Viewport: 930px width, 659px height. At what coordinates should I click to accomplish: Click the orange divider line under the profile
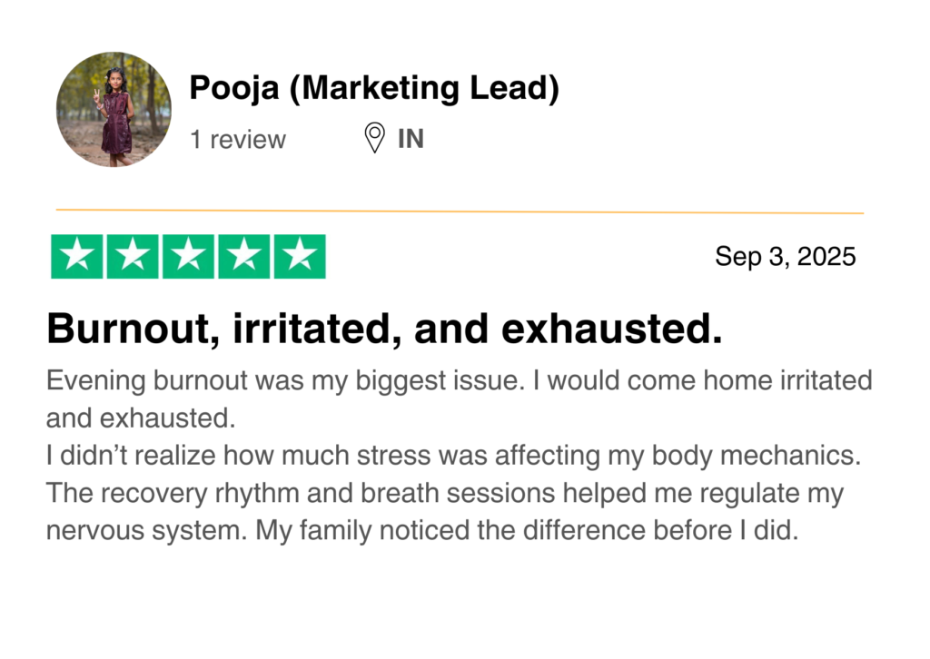[x=460, y=211]
